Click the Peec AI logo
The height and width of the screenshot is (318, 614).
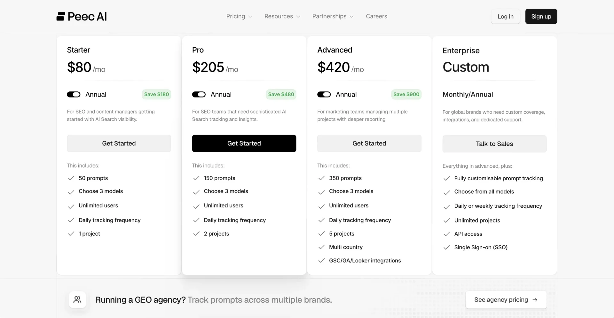point(82,16)
